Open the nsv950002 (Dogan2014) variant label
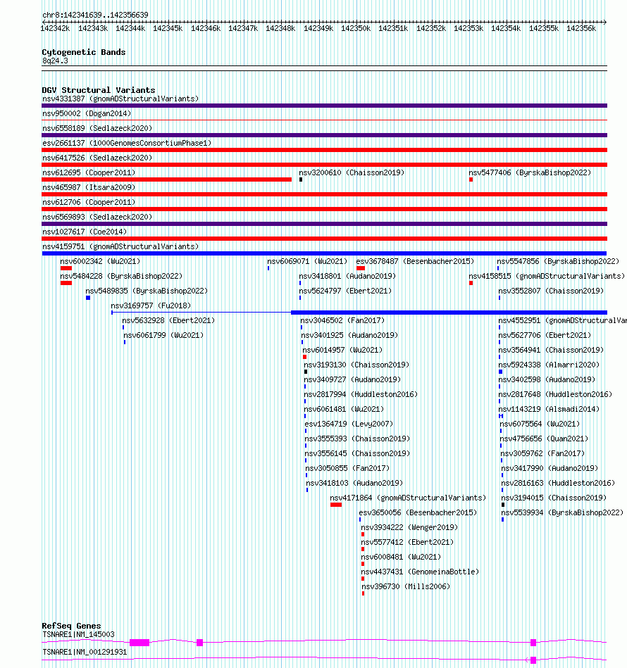The height and width of the screenshot is (668, 627). 87,114
